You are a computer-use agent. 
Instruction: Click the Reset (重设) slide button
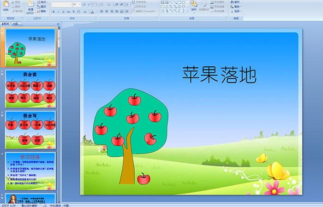point(42,6)
